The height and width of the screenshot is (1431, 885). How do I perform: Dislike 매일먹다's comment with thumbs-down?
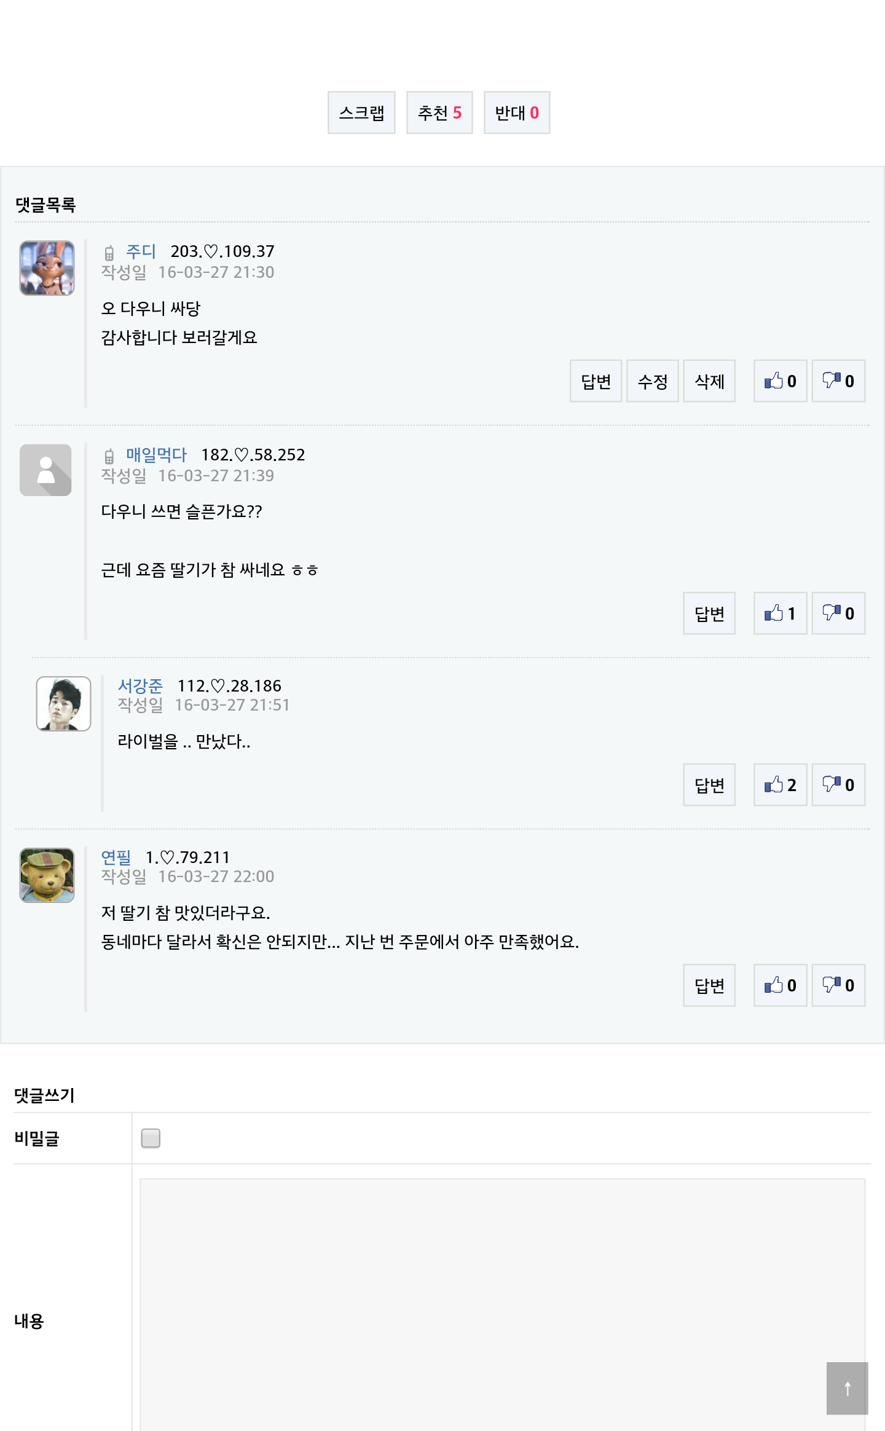click(838, 613)
